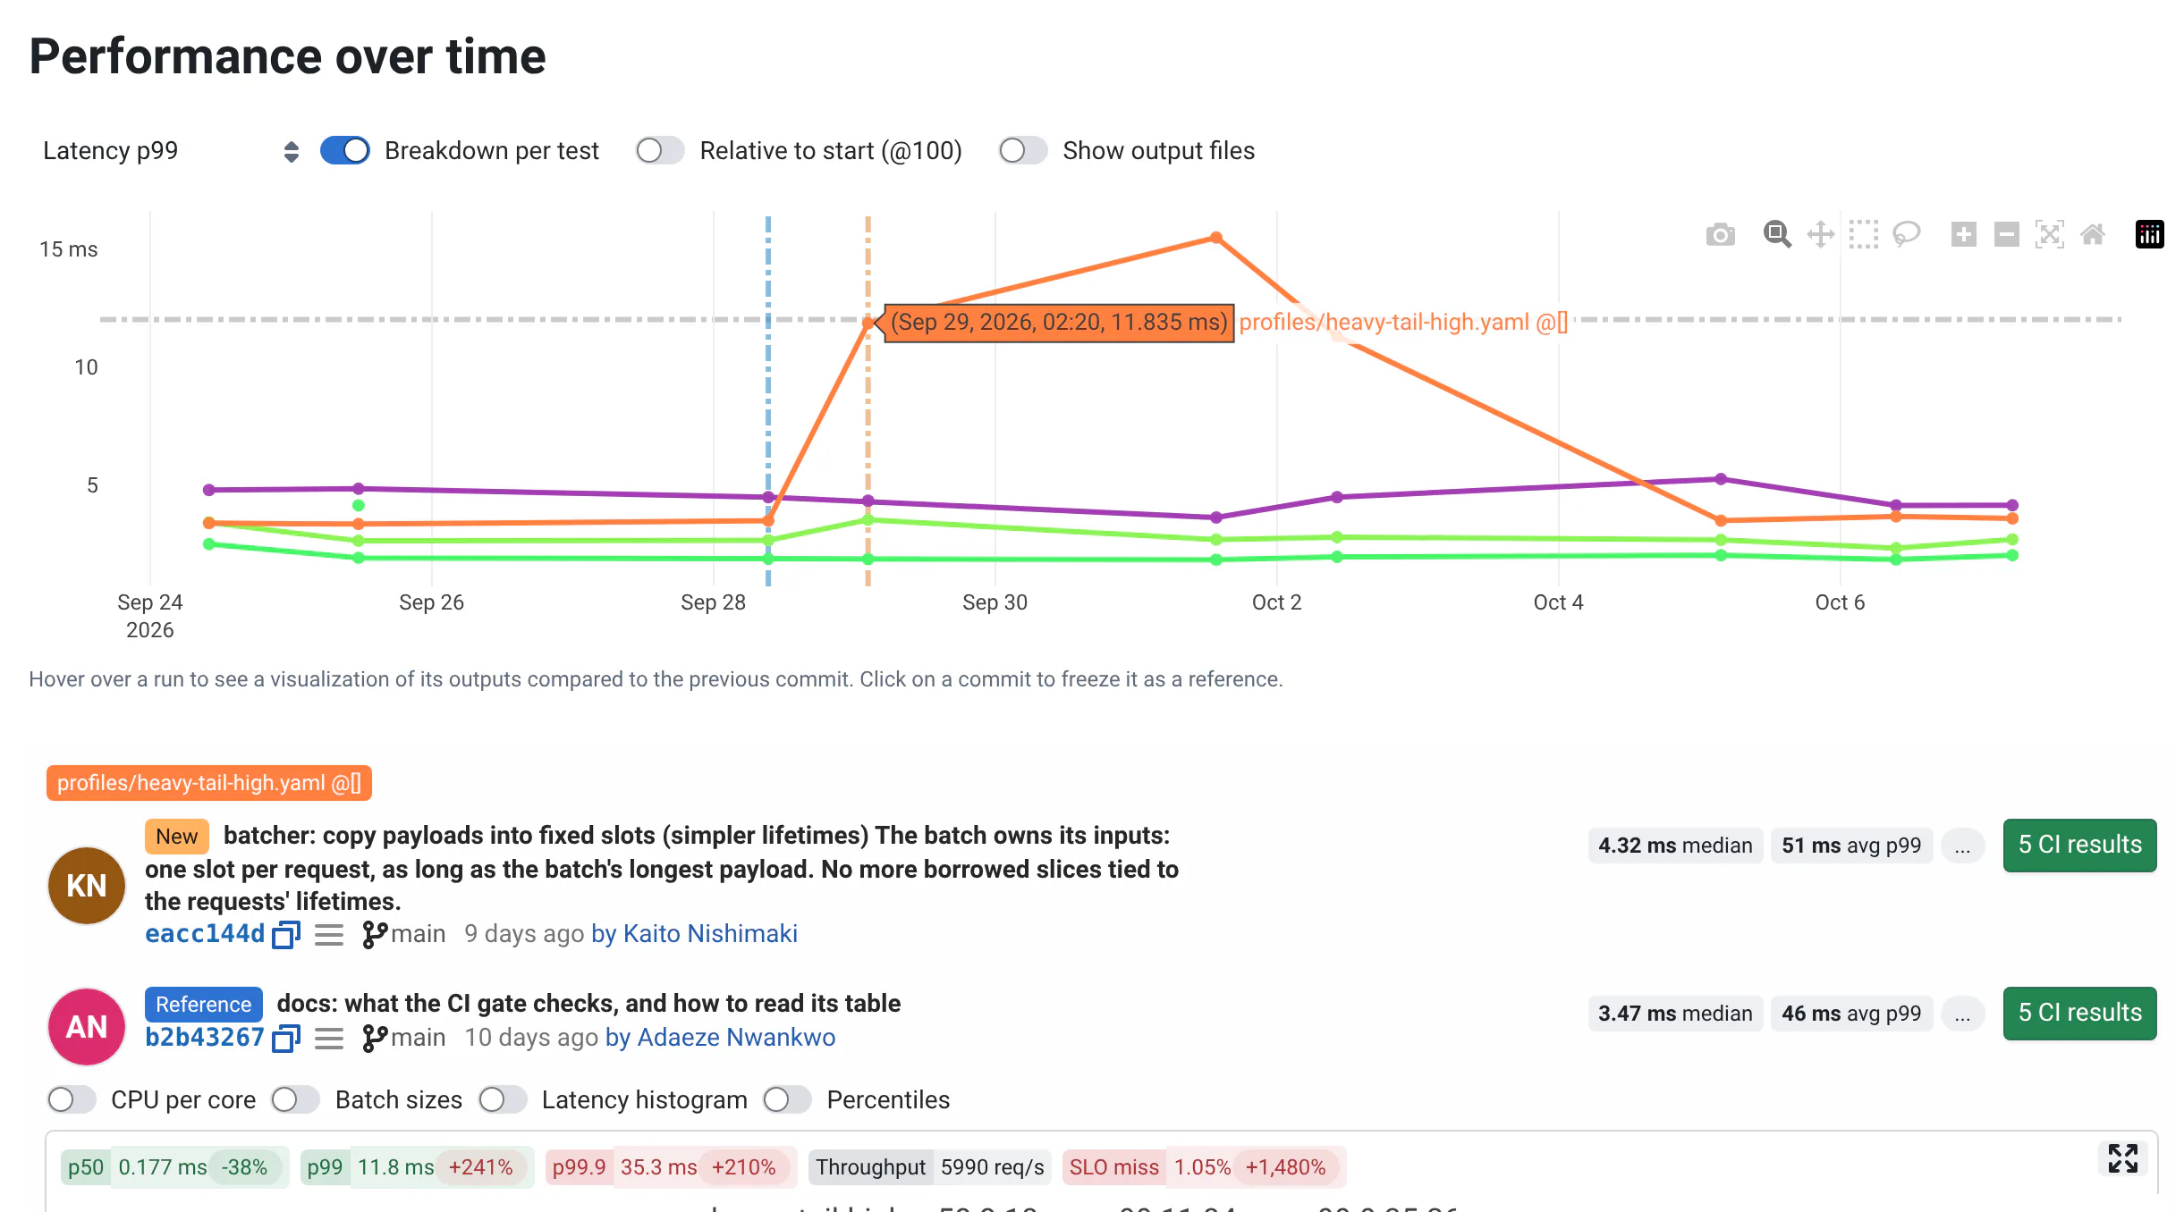
Task: Enable Show output files
Action: [1023, 150]
